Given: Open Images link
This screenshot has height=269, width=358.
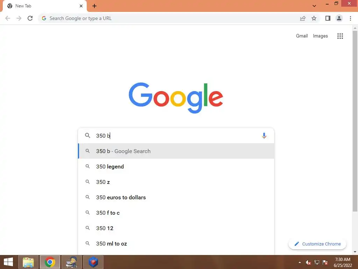Looking at the screenshot, I should click(x=320, y=36).
